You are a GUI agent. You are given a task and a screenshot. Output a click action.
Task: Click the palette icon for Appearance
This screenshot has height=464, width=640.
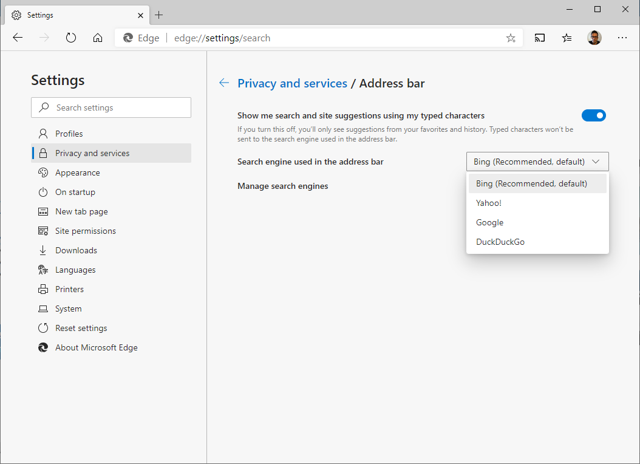click(x=43, y=172)
